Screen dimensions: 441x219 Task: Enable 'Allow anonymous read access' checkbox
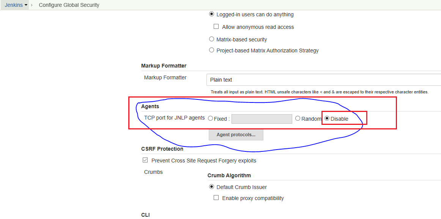[216, 27]
